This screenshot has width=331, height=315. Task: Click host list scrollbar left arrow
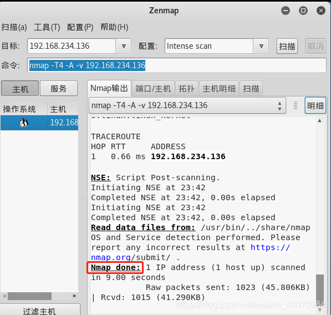4,296
